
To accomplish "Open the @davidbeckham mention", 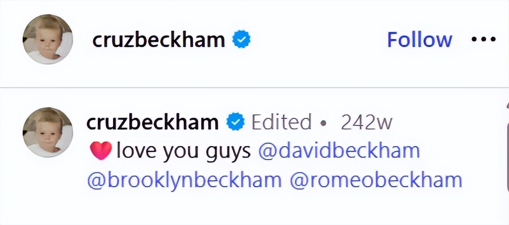I will click(x=339, y=151).
